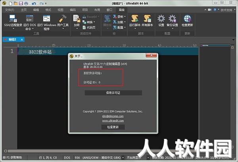Click the Copyright 1994-2021 IDM text
238x162 pixels.
[x=113, y=111]
